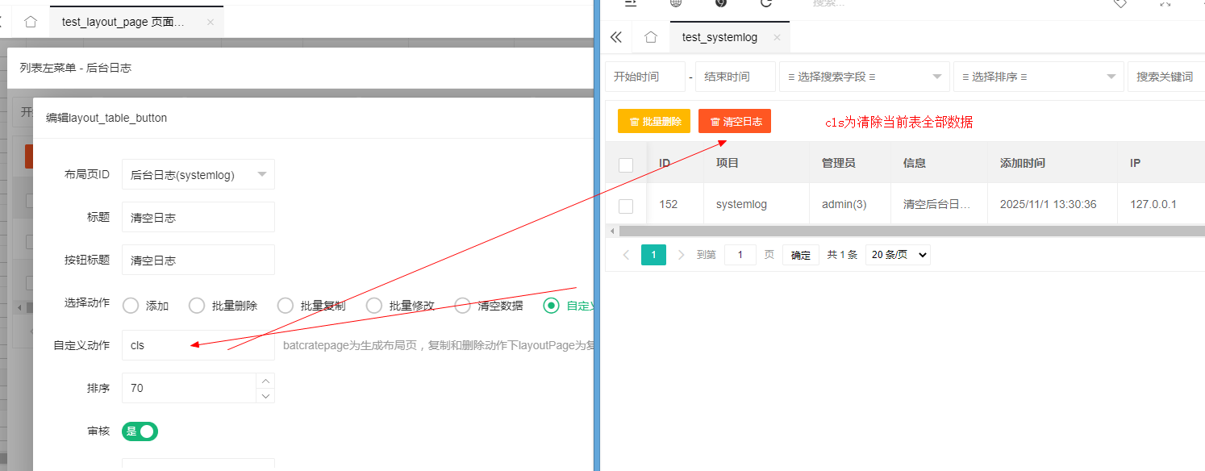The width and height of the screenshot is (1205, 471).
Task: Click the home icon beside test_systemlog tab
Action: (651, 37)
